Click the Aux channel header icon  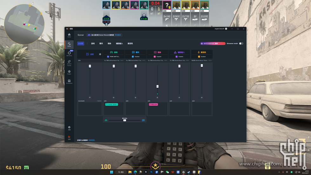[175, 52]
